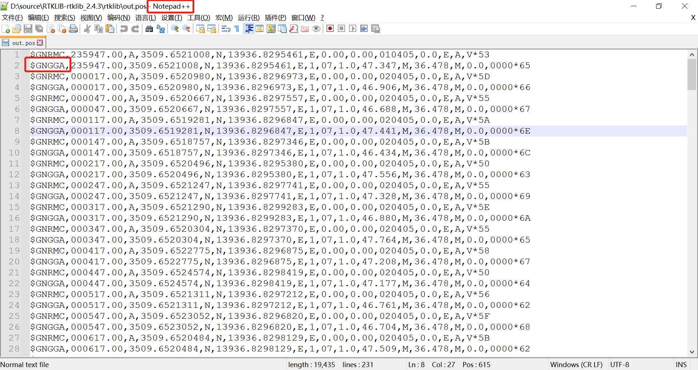Cut the selected text
Image resolution: width=698 pixels, height=370 pixels.
coord(87,29)
